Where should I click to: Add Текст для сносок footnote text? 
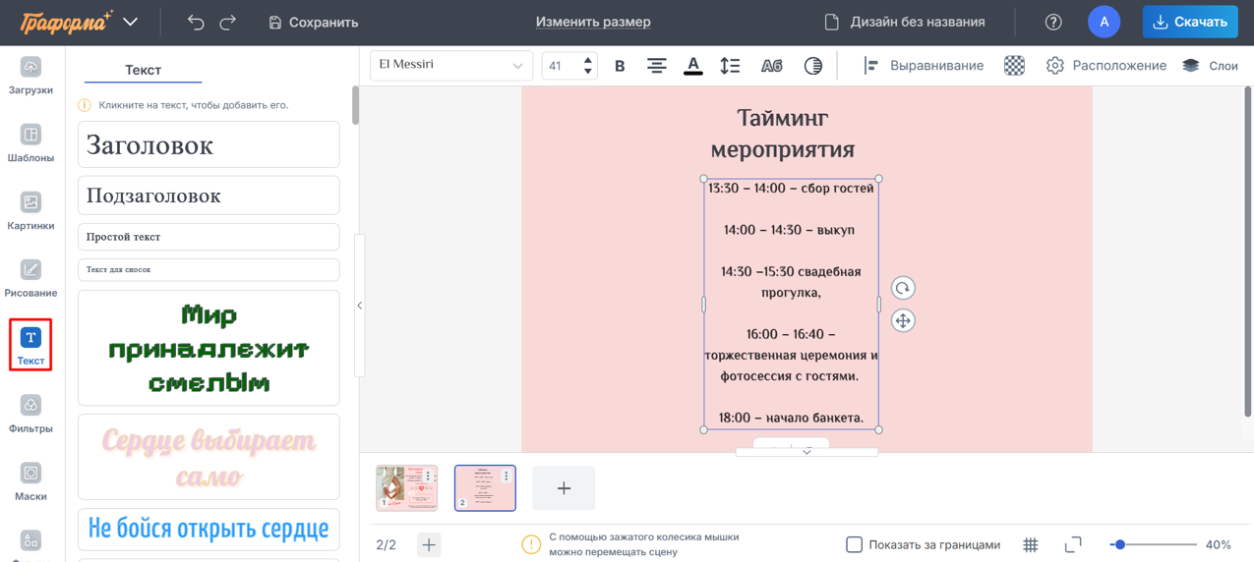[x=209, y=269]
